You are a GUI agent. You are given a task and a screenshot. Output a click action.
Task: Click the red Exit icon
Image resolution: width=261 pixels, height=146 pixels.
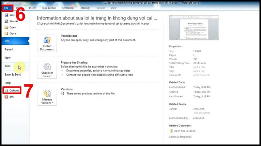(6, 97)
